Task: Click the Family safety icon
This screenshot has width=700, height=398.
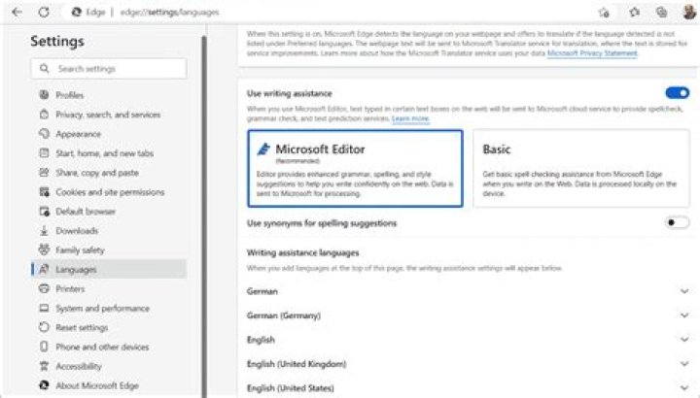Action: (x=44, y=249)
